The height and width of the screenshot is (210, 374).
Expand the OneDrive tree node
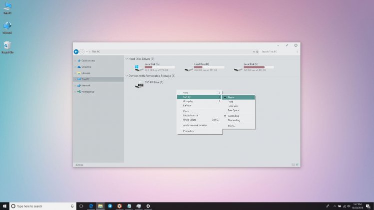tap(75, 67)
